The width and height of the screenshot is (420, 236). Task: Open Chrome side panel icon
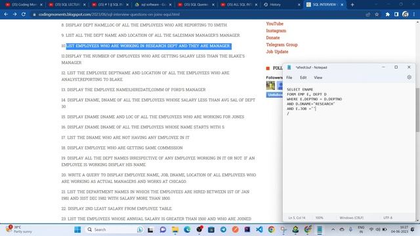[x=396, y=14]
